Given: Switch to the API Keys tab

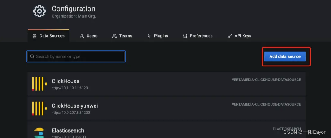Looking at the screenshot, I should click(240, 36).
